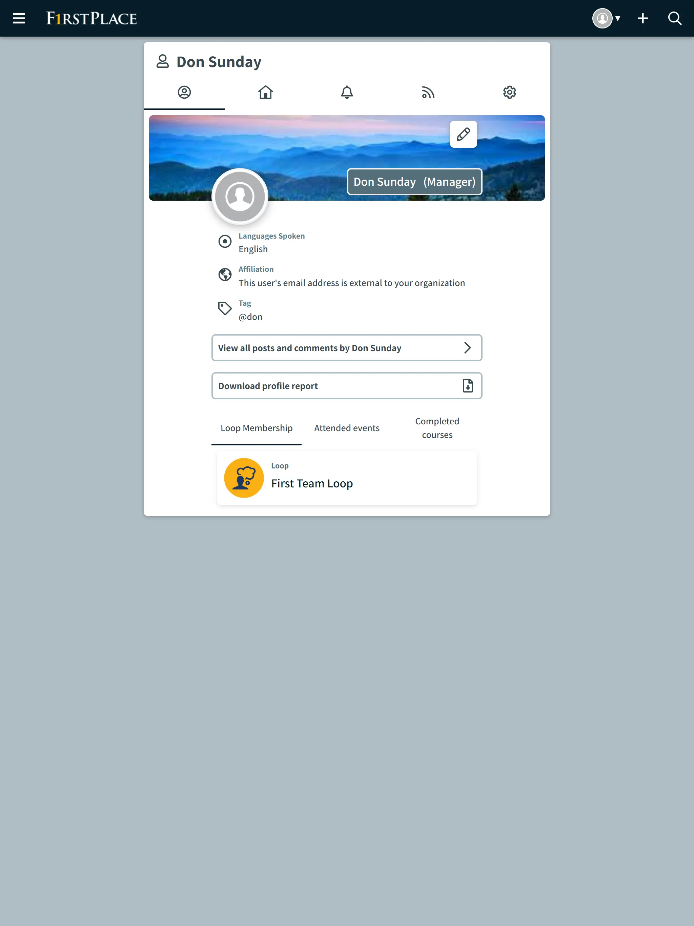Select the notifications bell icon
694x926 pixels.
tap(347, 92)
